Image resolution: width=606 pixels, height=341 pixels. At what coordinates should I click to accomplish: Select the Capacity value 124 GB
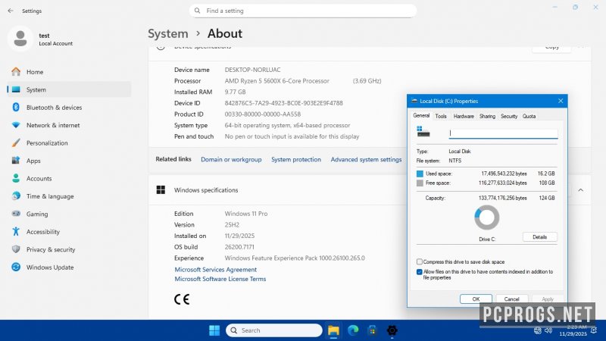pos(547,198)
